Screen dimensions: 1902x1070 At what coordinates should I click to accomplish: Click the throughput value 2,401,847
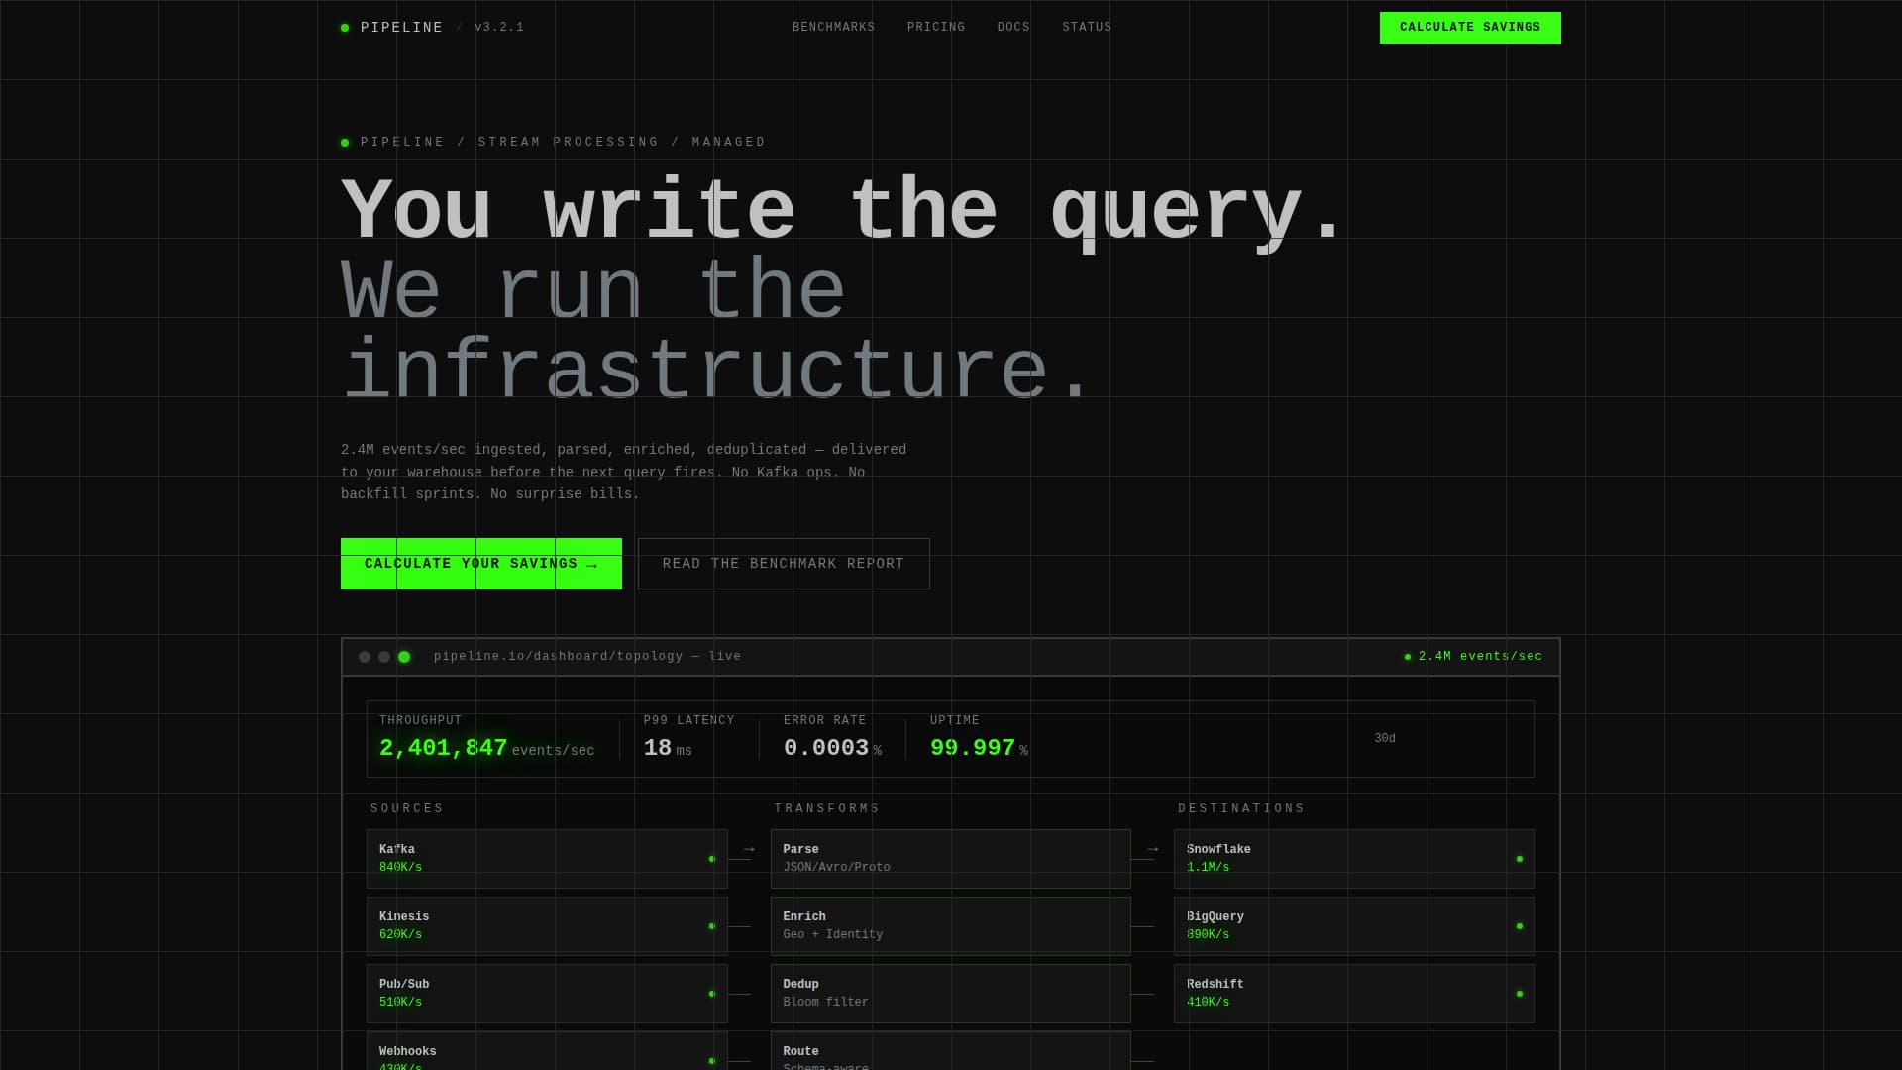coord(444,749)
